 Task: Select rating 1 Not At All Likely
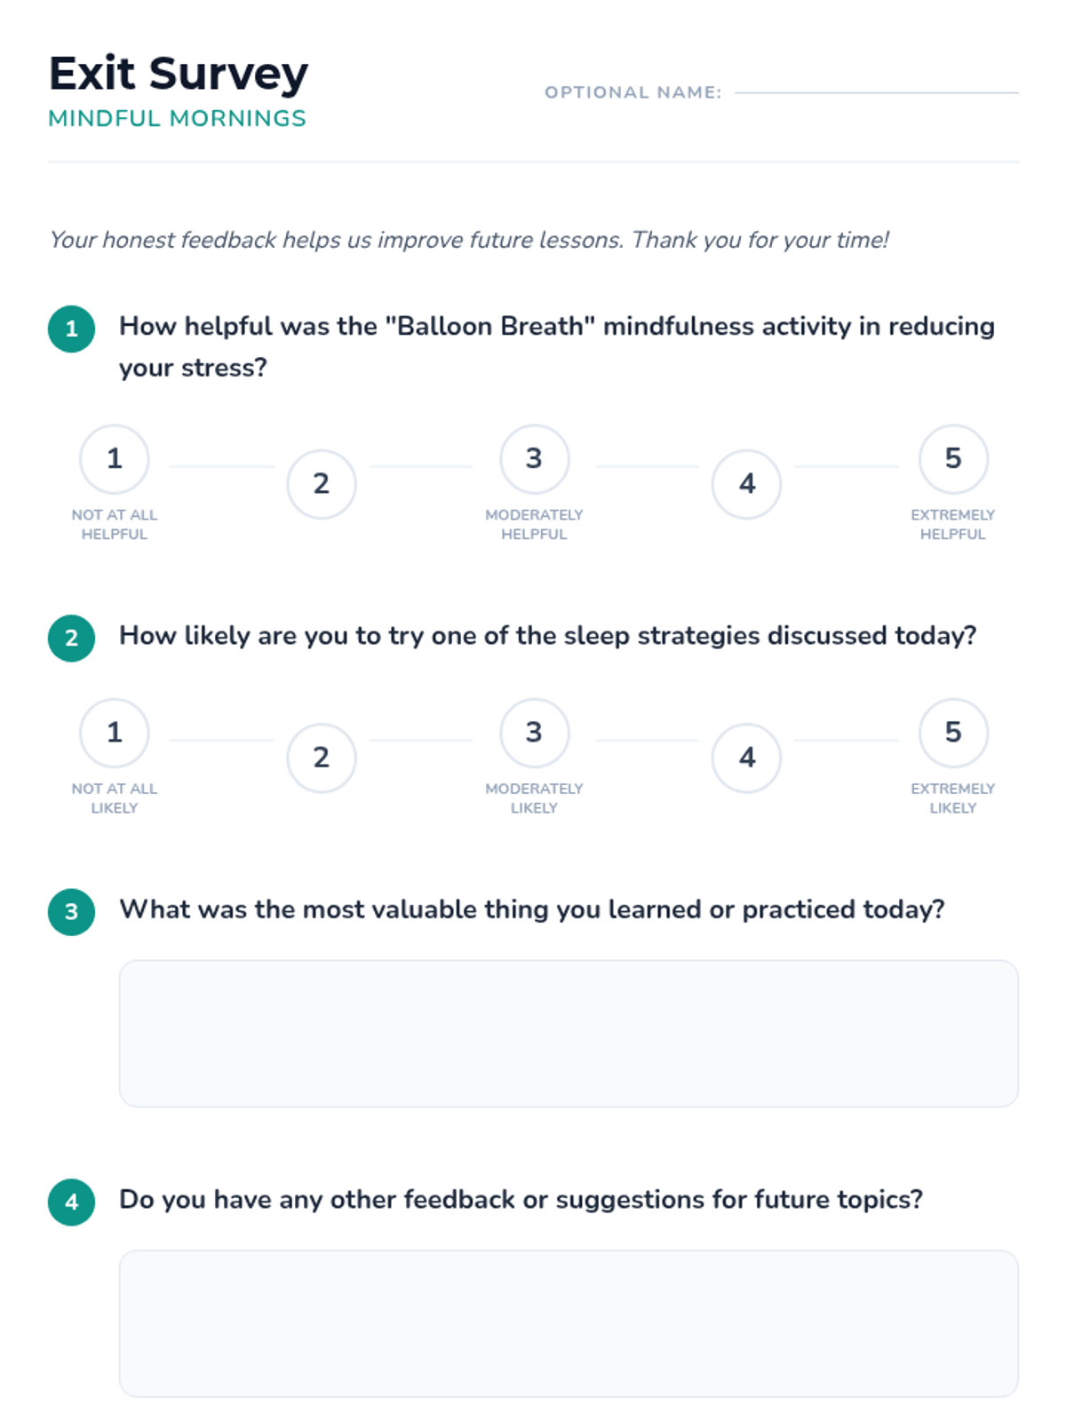click(x=114, y=733)
